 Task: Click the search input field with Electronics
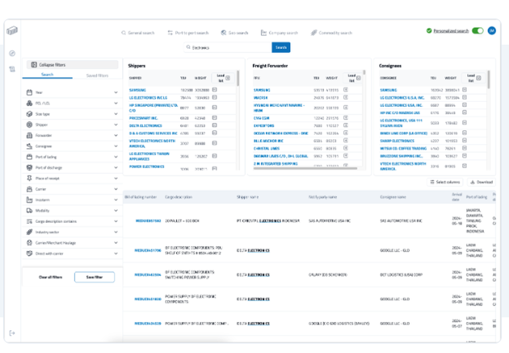[228, 47]
